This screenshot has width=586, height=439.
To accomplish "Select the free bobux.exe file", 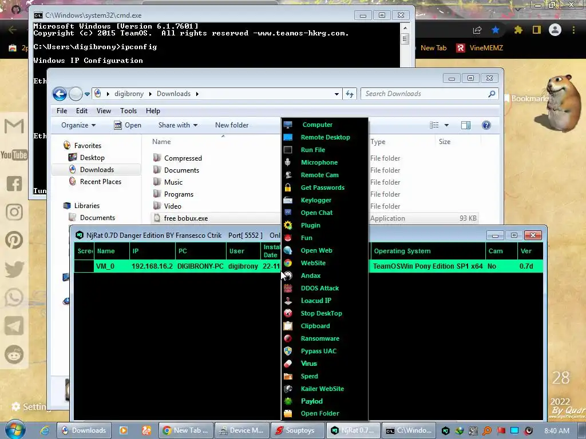I will click(x=186, y=218).
